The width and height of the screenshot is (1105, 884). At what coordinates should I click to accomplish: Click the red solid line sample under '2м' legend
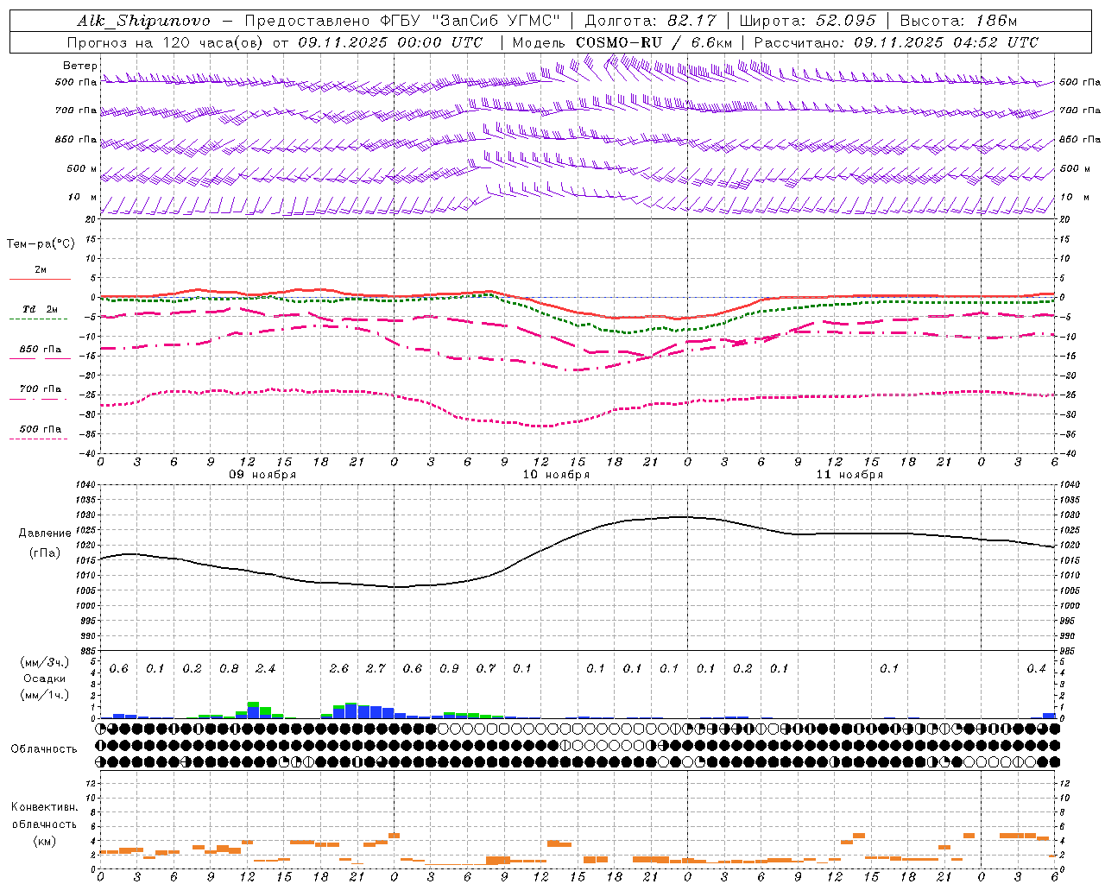[x=40, y=279]
